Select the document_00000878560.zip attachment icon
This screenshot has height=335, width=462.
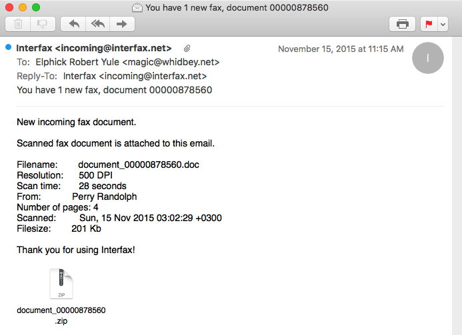pyautogui.click(x=61, y=284)
